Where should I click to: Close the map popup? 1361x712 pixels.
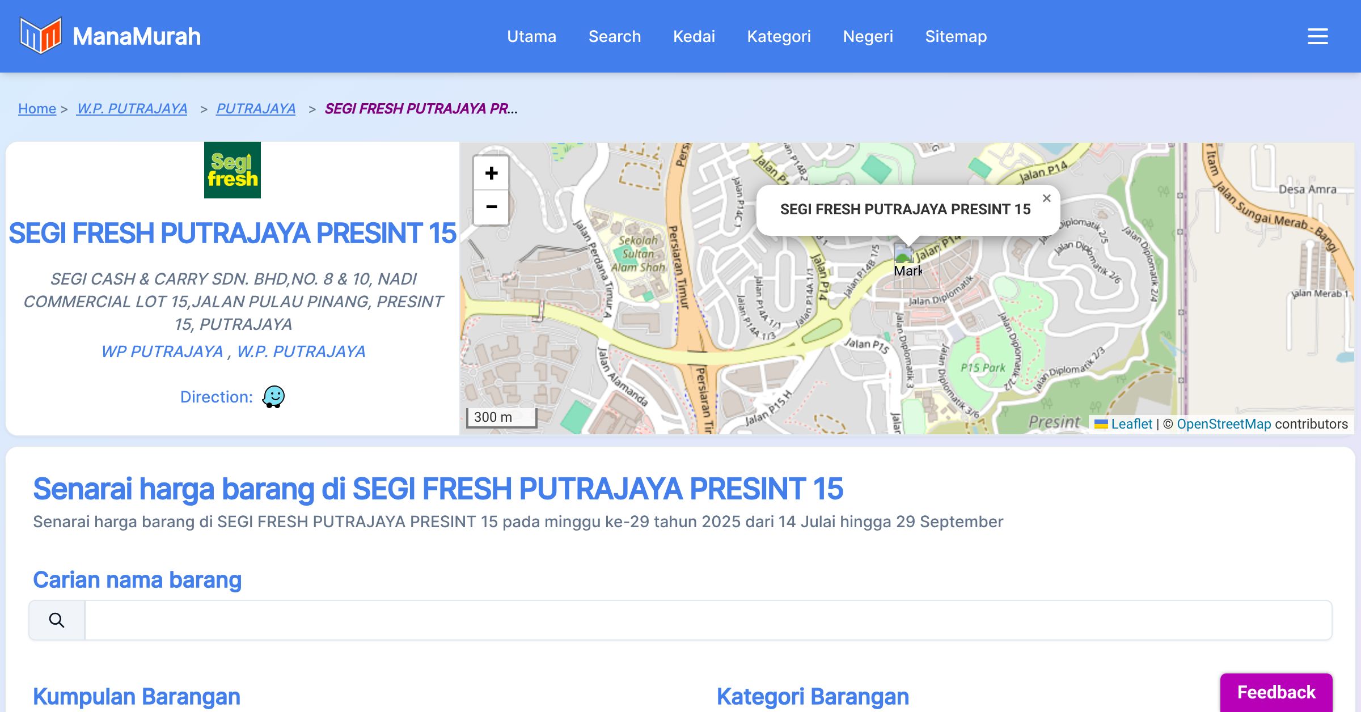pos(1046,198)
